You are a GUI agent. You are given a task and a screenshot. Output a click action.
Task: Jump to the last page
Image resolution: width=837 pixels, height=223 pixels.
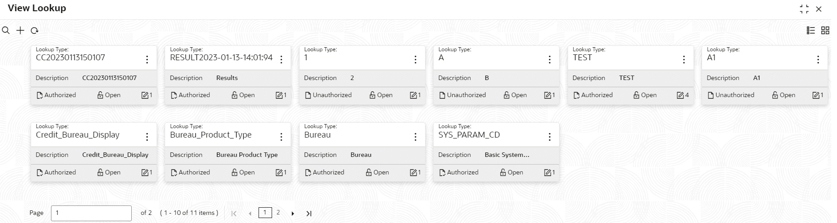tap(309, 214)
